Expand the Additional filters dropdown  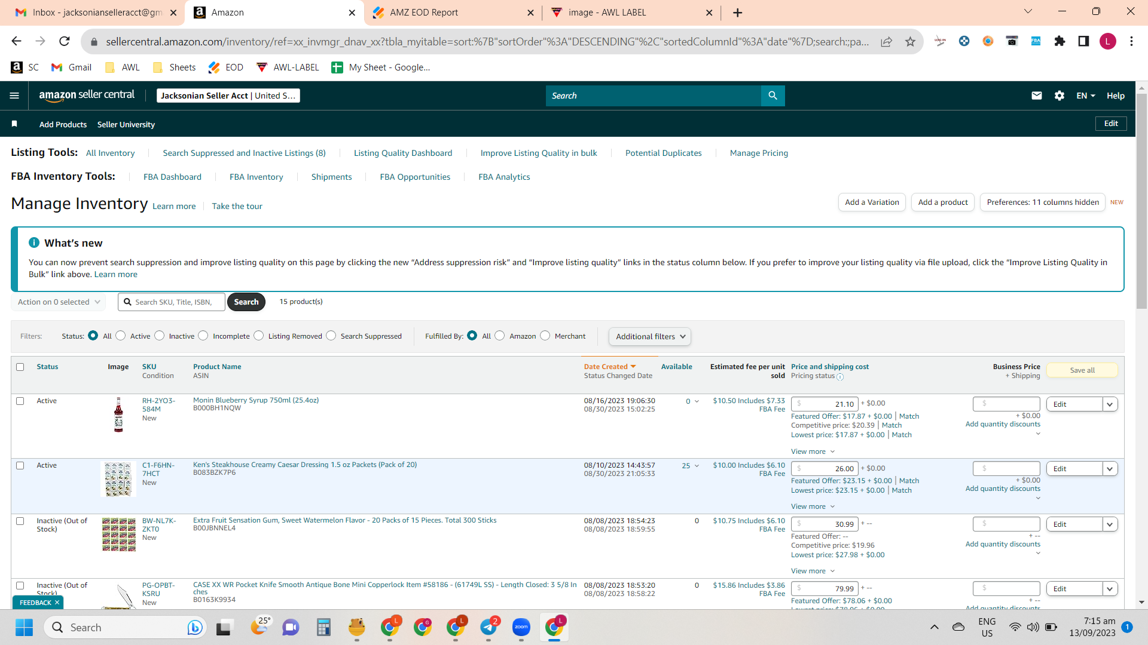(x=650, y=336)
